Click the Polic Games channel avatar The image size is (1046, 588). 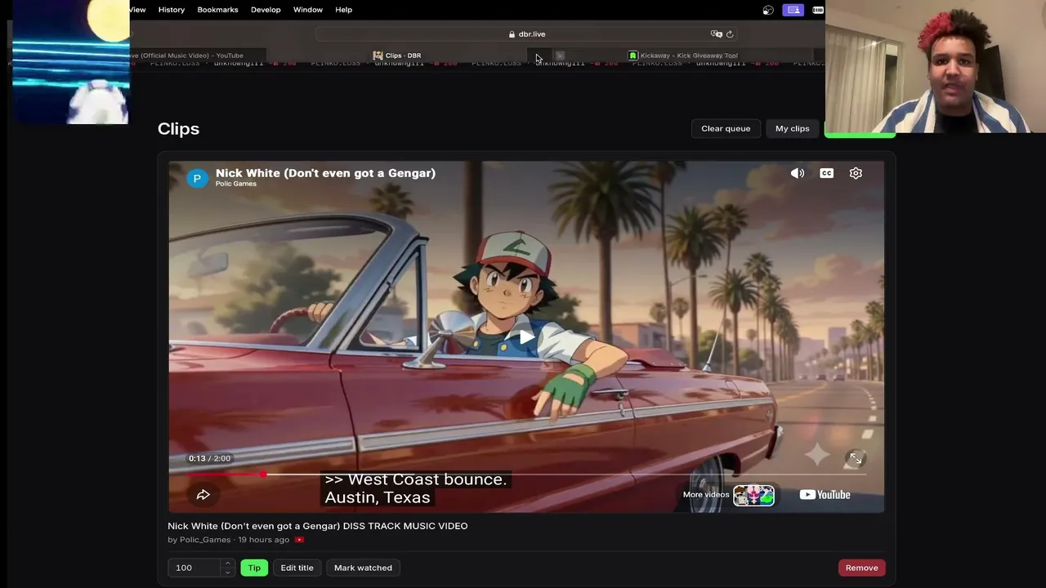(197, 178)
